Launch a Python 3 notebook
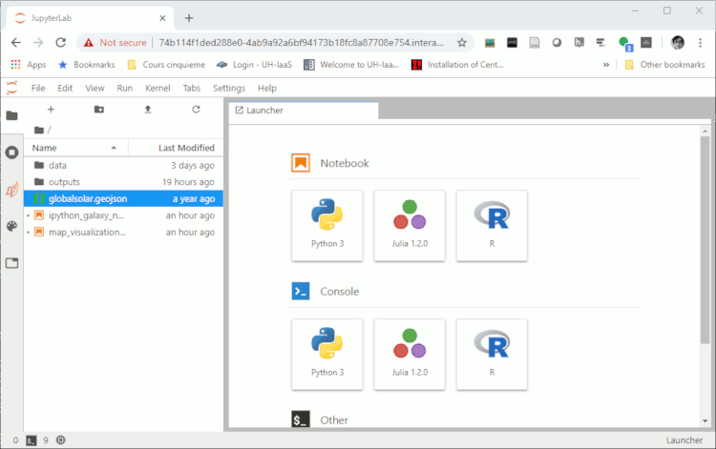 point(327,226)
